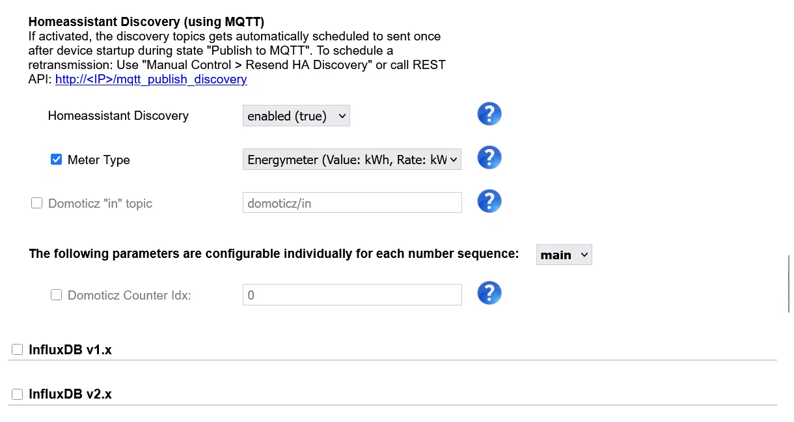Open help for Domoticz Counter Idx

[x=489, y=293]
